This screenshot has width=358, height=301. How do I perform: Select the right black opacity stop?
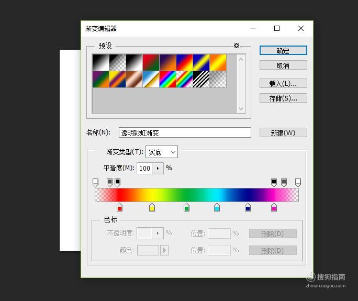(274, 183)
